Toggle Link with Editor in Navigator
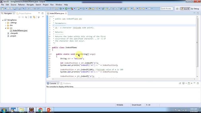This screenshot has height=113, width=201. click(x=34, y=17)
